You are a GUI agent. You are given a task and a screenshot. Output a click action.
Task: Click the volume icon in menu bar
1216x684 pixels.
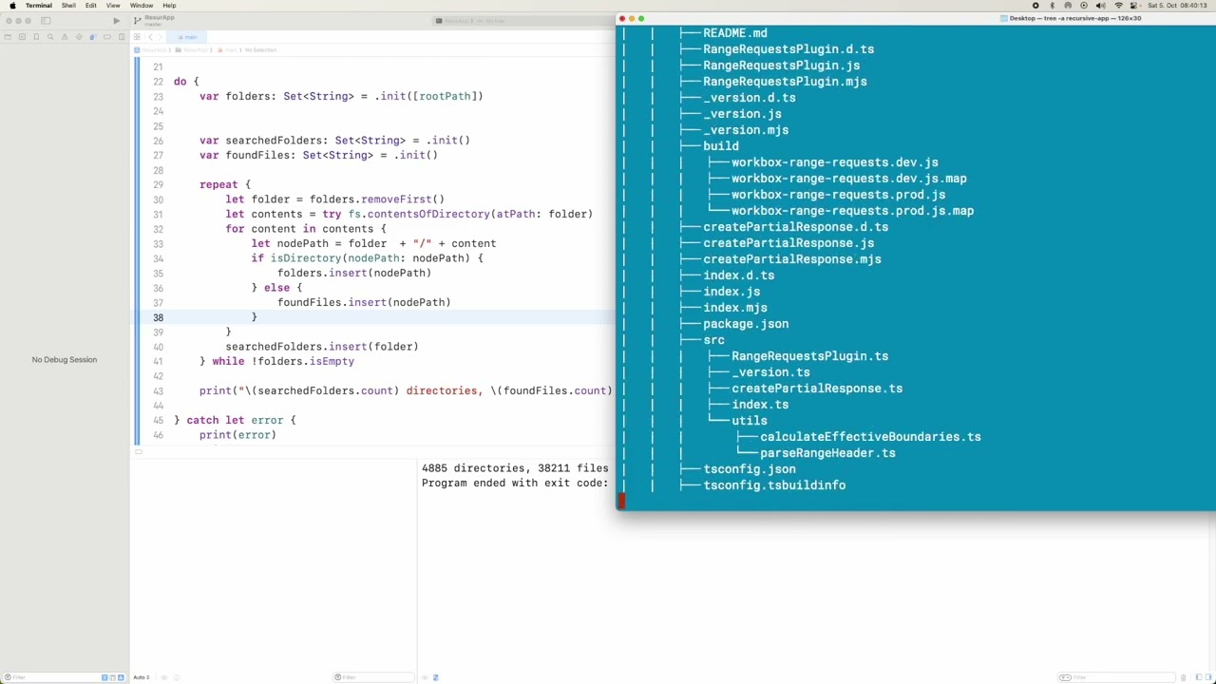[1100, 6]
